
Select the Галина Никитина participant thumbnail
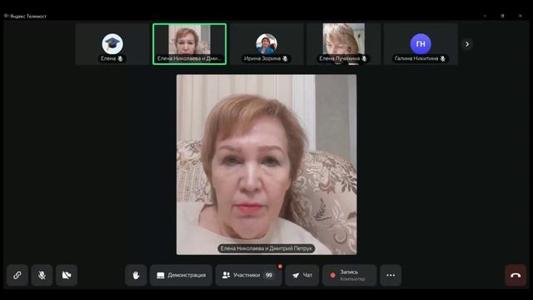pyautogui.click(x=421, y=44)
